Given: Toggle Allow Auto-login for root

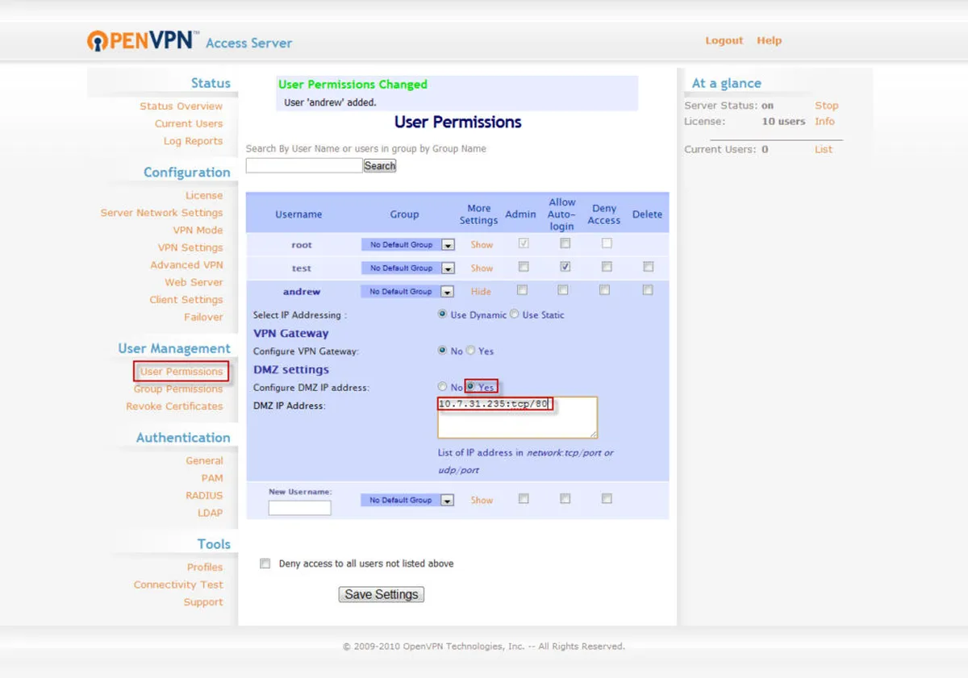Looking at the screenshot, I should click(x=565, y=243).
